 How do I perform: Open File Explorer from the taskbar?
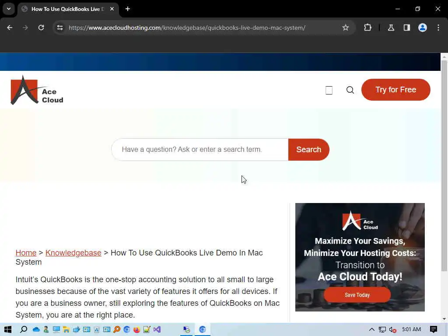[x=66, y=329]
